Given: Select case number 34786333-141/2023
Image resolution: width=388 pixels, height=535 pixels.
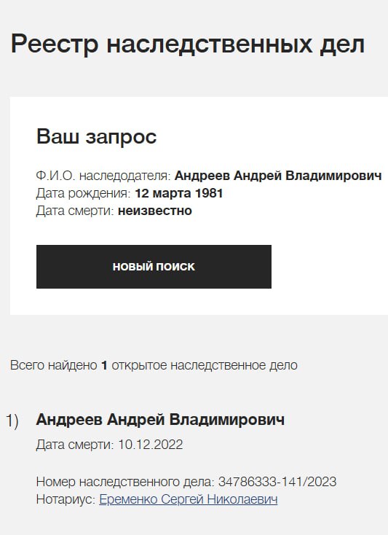Looking at the screenshot, I should tap(277, 482).
